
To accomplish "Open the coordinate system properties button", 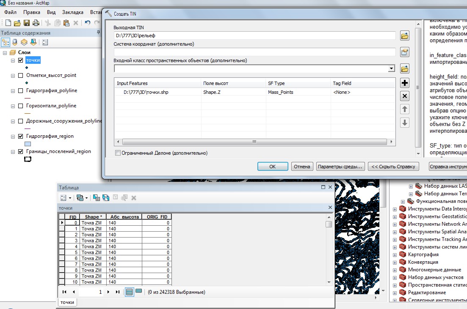I will click(405, 52).
